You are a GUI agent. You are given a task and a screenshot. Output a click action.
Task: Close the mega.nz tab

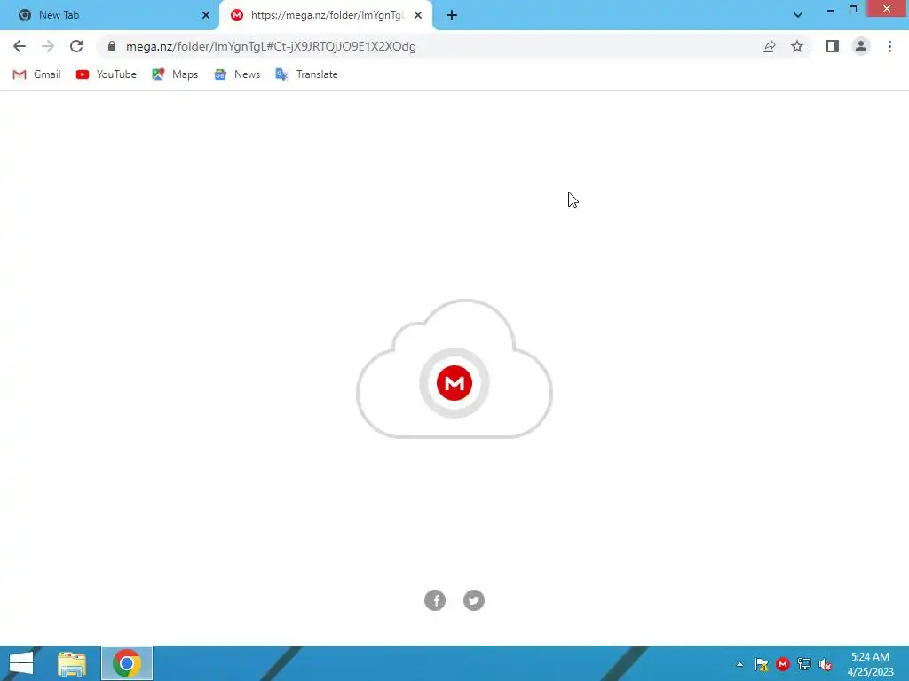418,15
